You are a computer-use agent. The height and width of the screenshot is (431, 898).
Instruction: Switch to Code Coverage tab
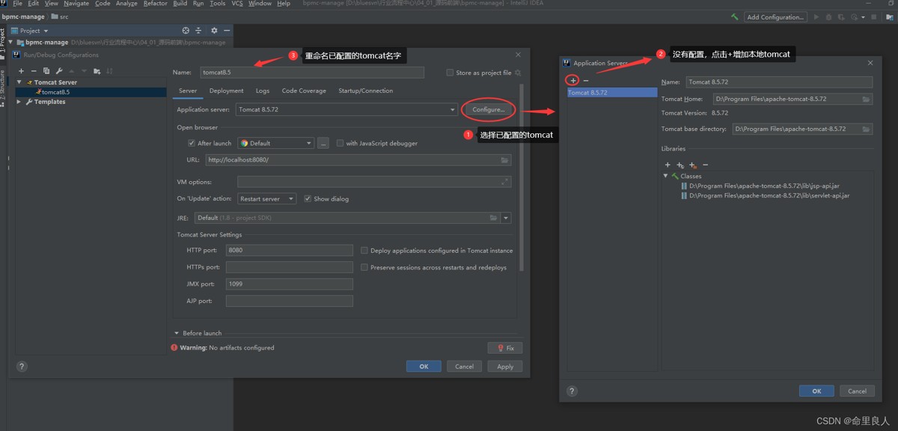point(304,91)
